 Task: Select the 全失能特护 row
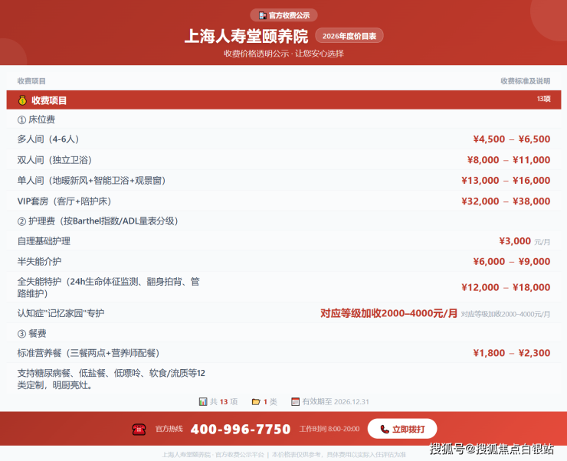[283, 287]
